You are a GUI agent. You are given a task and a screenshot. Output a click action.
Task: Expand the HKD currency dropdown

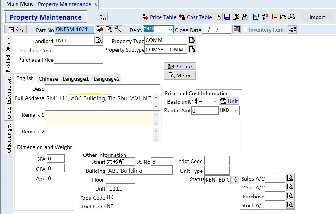pos(236,110)
